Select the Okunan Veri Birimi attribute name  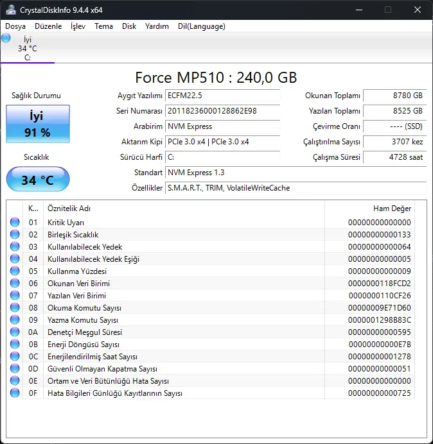click(x=78, y=284)
